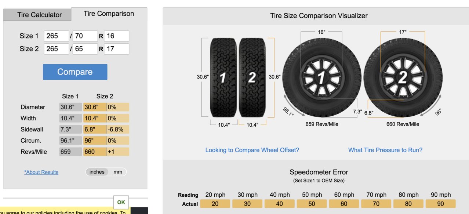Focus Size 1 width field 265
The height and width of the screenshot is (214, 469).
pos(57,36)
